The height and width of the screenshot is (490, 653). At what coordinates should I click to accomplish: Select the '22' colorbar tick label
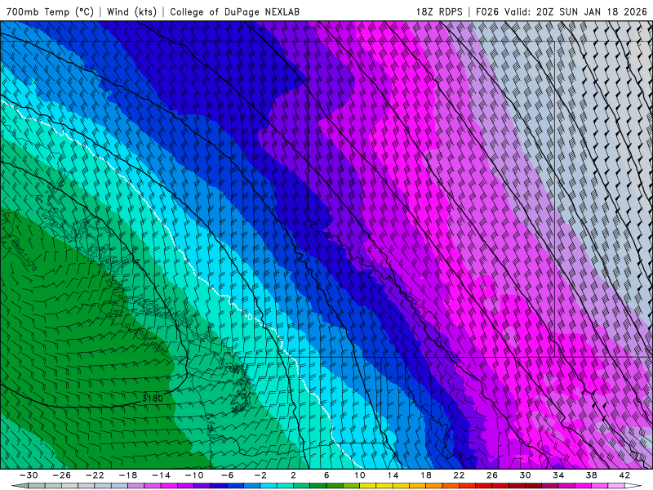click(459, 475)
